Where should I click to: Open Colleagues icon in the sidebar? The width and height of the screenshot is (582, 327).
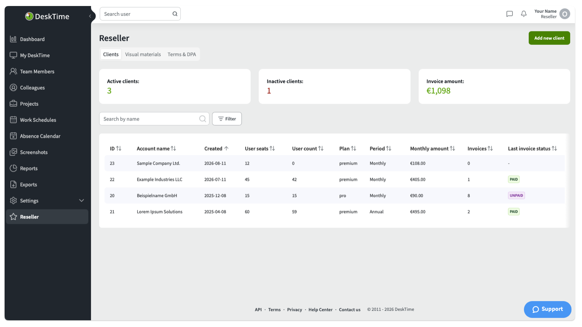13,88
